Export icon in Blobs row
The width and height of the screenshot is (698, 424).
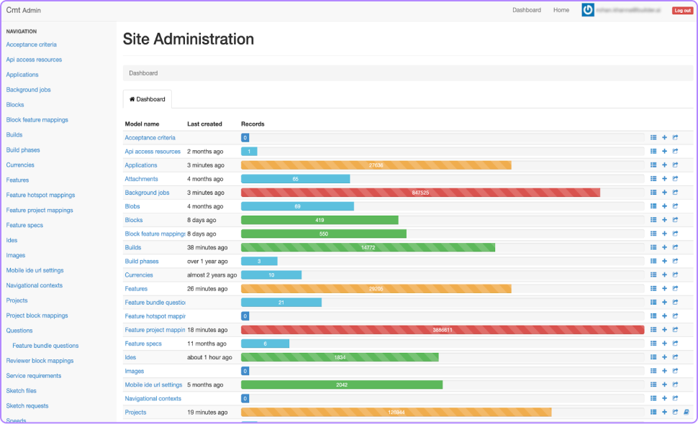point(675,207)
